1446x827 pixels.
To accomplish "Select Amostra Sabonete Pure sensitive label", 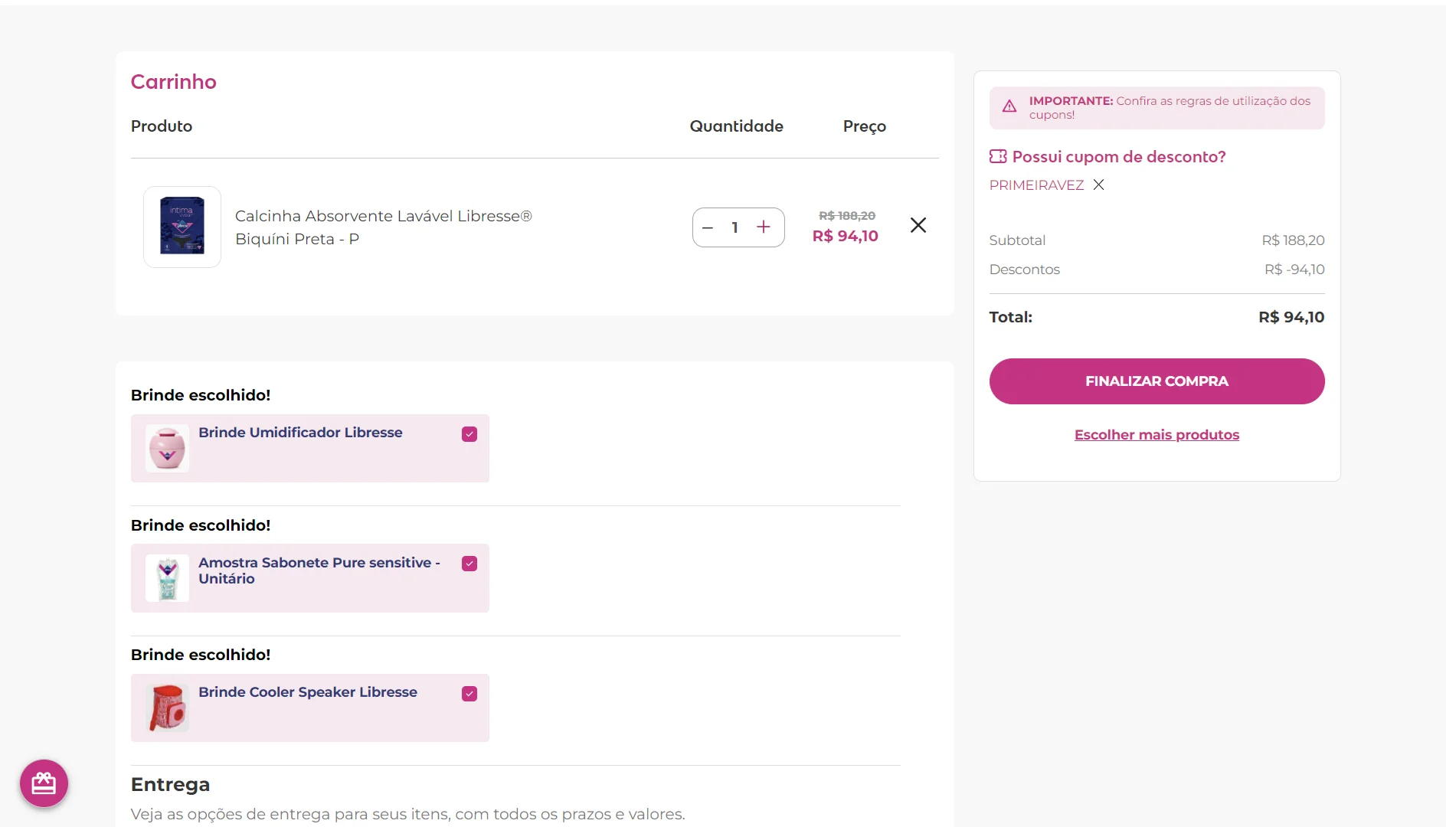I will tap(319, 570).
